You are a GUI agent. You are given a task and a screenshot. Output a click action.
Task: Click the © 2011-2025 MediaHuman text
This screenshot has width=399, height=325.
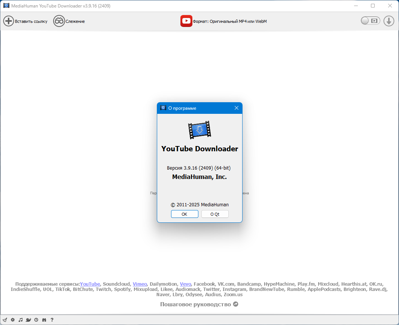tap(199, 204)
